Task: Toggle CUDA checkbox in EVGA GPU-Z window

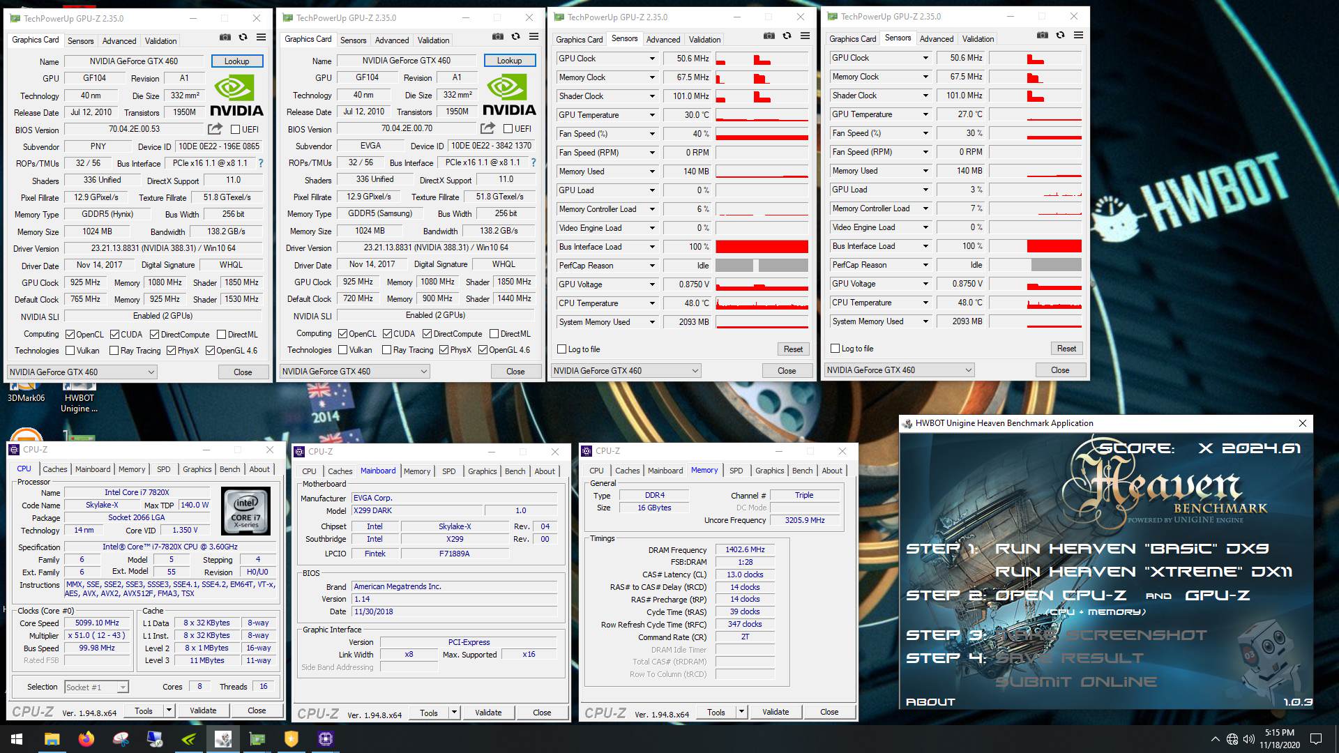Action: click(x=387, y=334)
